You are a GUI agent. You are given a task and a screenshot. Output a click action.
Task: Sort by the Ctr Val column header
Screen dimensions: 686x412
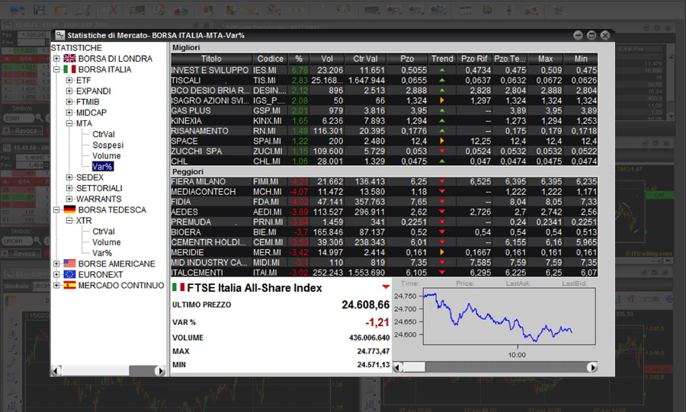tap(365, 59)
